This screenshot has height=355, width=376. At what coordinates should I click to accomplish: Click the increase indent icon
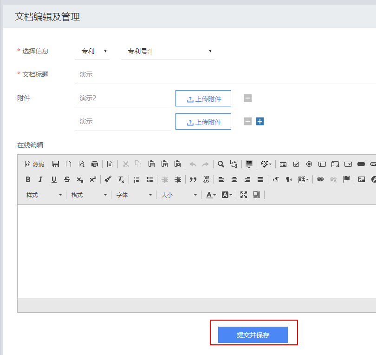point(178,179)
